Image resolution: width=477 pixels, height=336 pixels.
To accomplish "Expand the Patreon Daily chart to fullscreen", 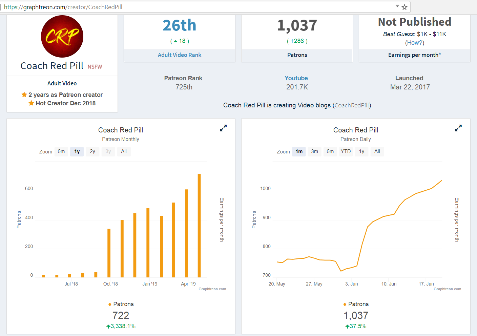I will (x=458, y=128).
